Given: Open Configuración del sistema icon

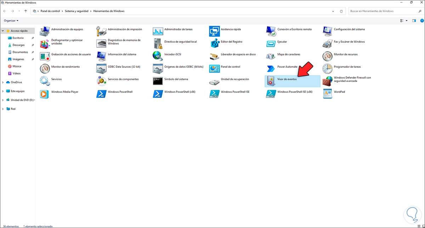Looking at the screenshot, I should [328, 31].
